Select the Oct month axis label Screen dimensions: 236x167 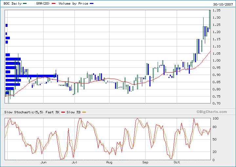[177, 162]
